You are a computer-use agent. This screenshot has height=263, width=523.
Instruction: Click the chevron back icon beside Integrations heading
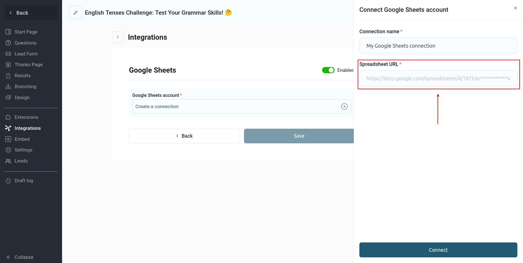pos(118,37)
